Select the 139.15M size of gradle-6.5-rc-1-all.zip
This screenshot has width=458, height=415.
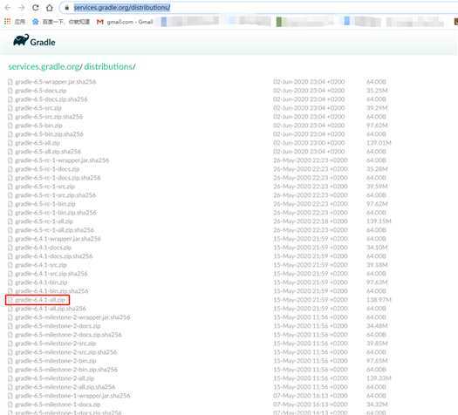click(379, 221)
